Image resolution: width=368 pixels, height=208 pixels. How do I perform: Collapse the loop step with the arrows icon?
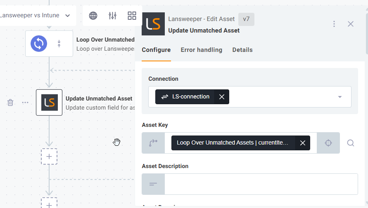coord(59,43)
